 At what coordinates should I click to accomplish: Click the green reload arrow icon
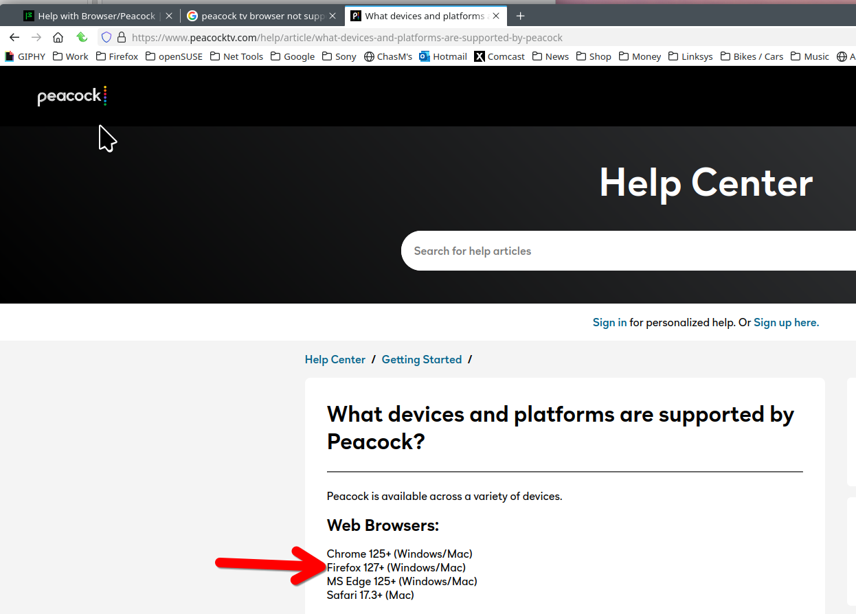tap(82, 37)
